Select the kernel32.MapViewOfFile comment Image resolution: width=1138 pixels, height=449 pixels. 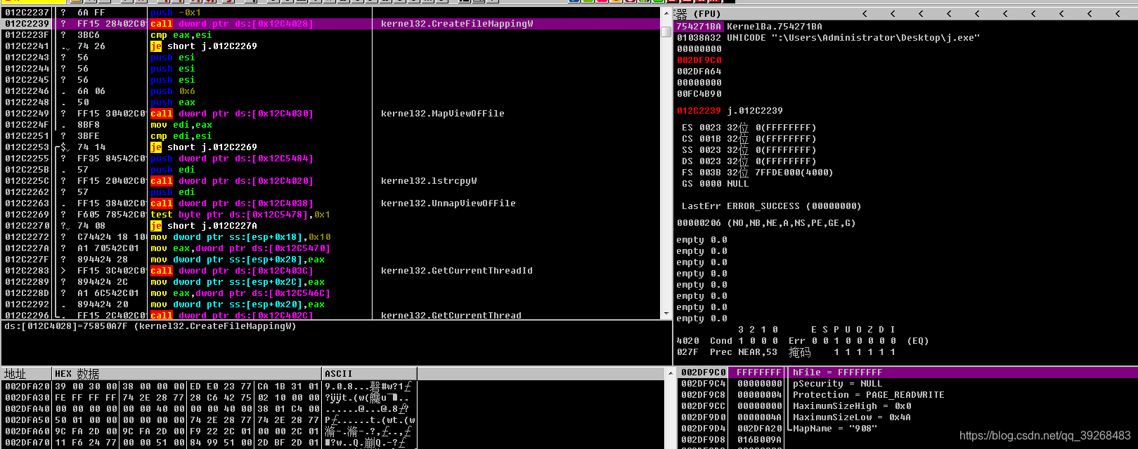tap(443, 114)
